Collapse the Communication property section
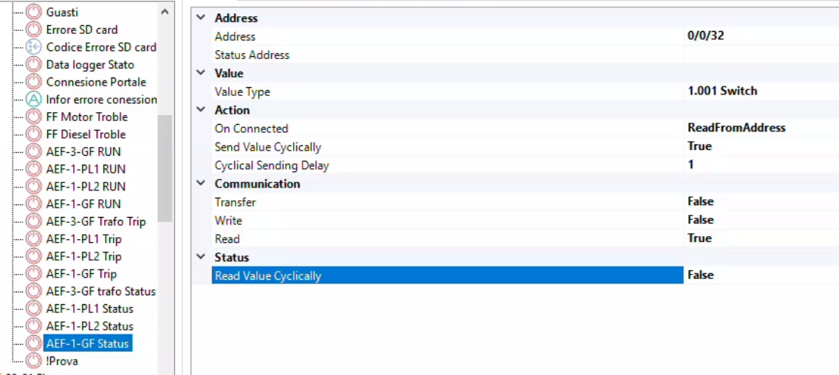839x375 pixels. pos(201,184)
